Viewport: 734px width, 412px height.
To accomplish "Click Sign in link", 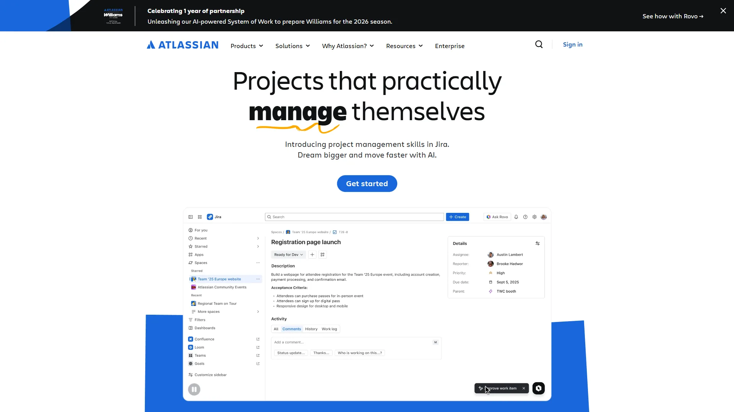I will (573, 45).
